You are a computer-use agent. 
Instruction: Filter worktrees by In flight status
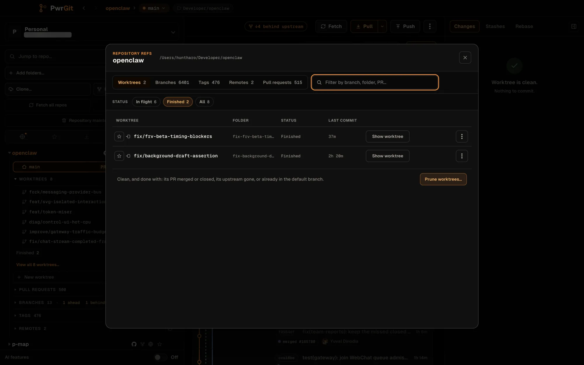pos(146,102)
